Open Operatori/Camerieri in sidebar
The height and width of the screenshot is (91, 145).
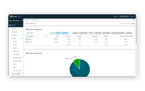(x=17, y=58)
